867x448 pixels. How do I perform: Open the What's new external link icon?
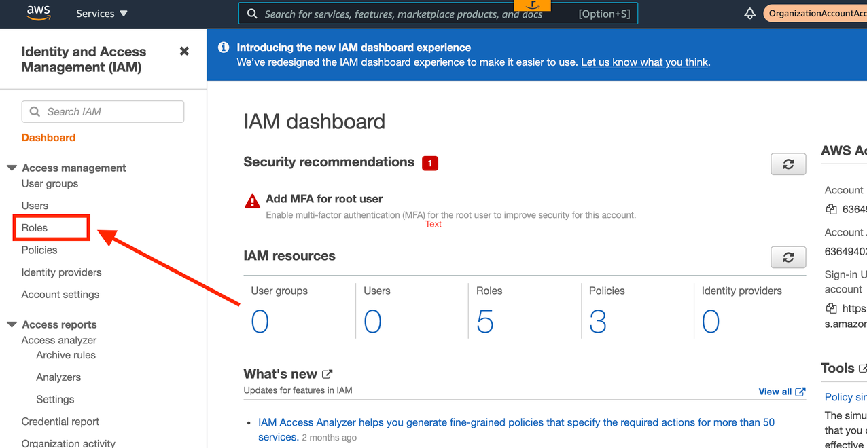pyautogui.click(x=327, y=374)
